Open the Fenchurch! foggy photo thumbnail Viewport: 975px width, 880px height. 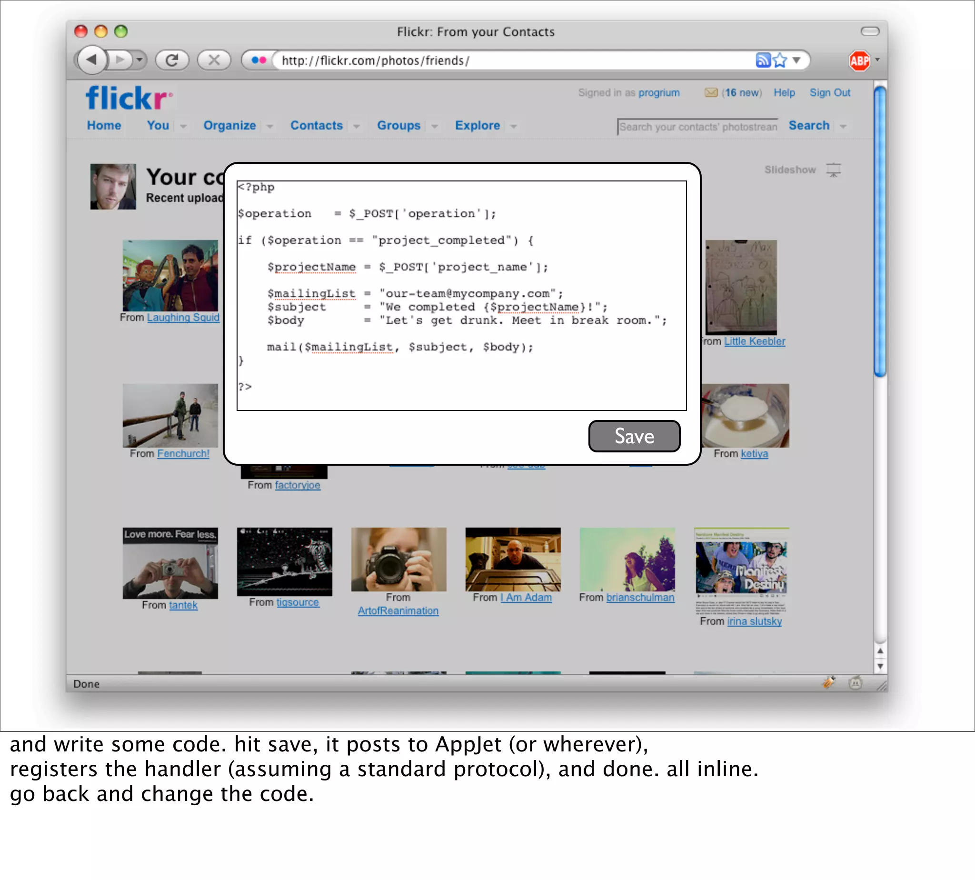(x=170, y=415)
